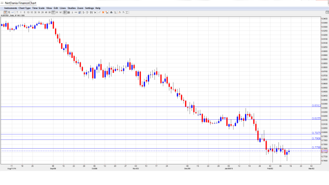Toggle the Daily (D) time scale
The height and width of the screenshot is (185, 329).
tap(54, 12)
